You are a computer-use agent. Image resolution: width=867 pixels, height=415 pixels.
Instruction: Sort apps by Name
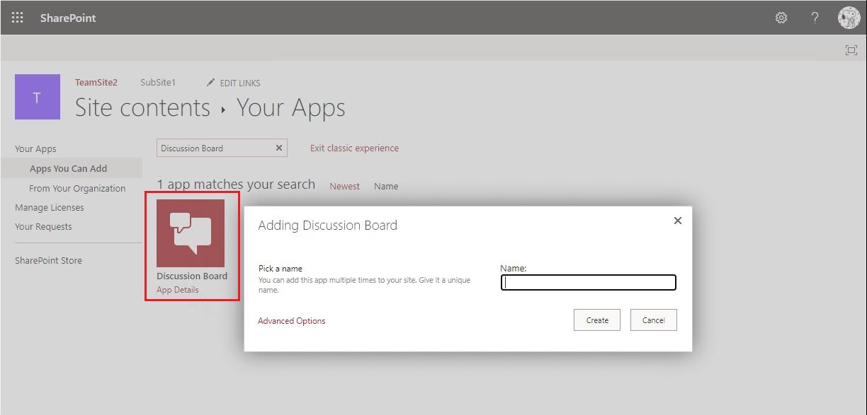click(386, 186)
